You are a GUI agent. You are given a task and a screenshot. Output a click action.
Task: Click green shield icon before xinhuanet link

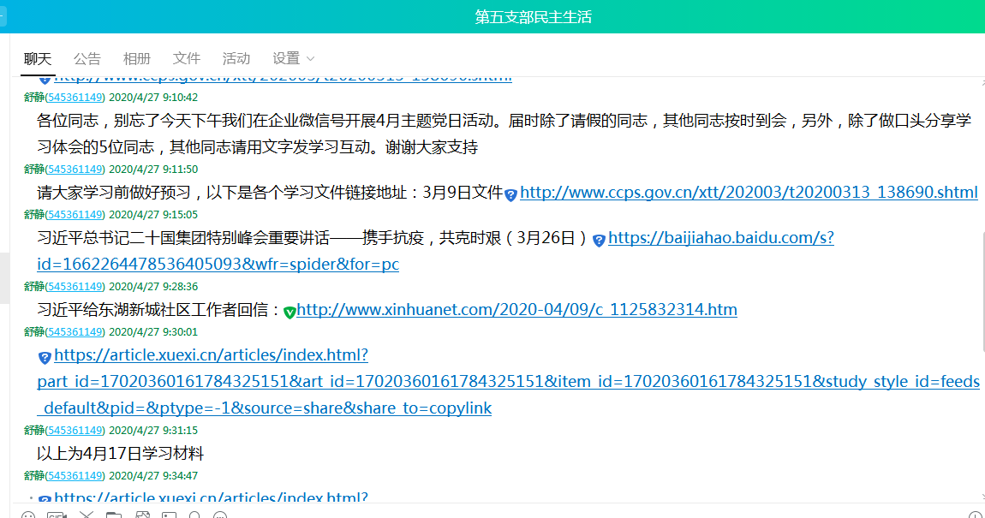point(290,312)
